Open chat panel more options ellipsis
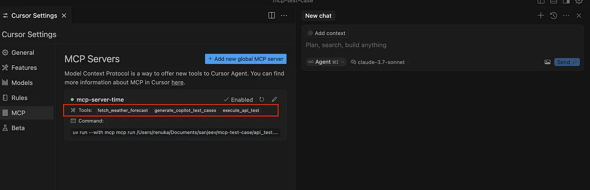590x190 pixels. coord(566,16)
